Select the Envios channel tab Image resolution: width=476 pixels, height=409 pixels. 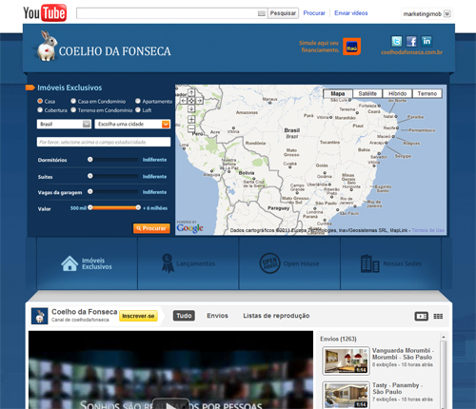[x=217, y=316]
